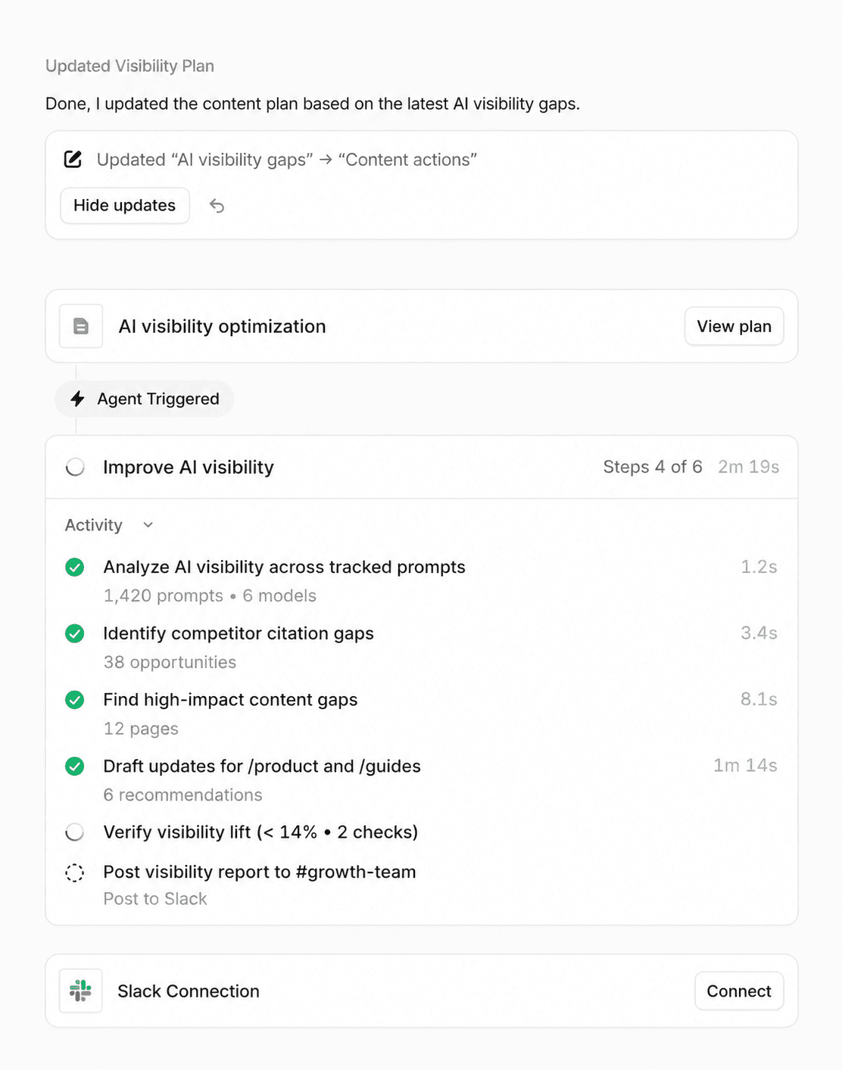Click the dashed circle for Post visibility report

click(x=75, y=872)
